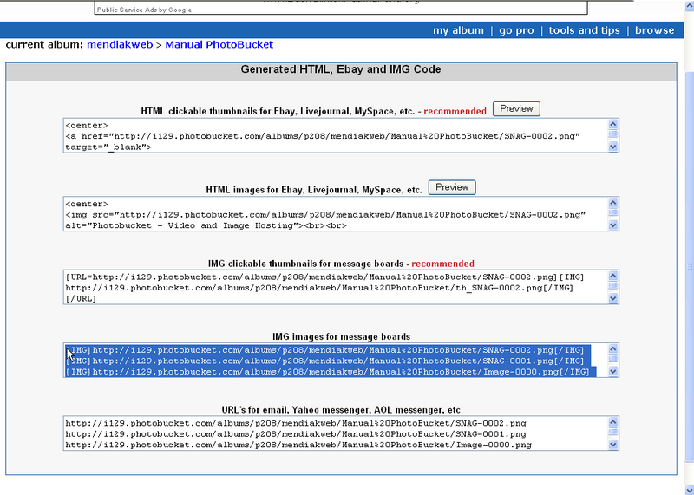
Task: Click the scroll thumb in URL's for email box
Action: point(613,432)
